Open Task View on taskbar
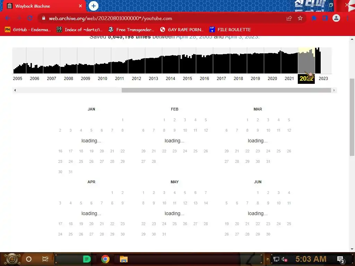The height and width of the screenshot is (266, 355). pos(45,259)
